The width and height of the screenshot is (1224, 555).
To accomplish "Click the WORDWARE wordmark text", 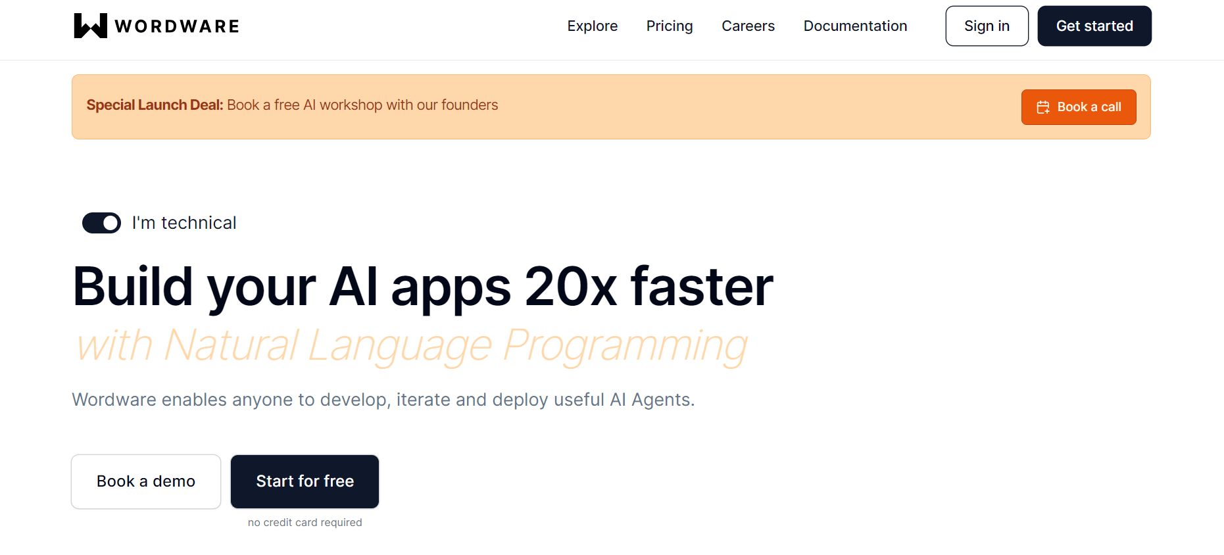I will point(177,26).
